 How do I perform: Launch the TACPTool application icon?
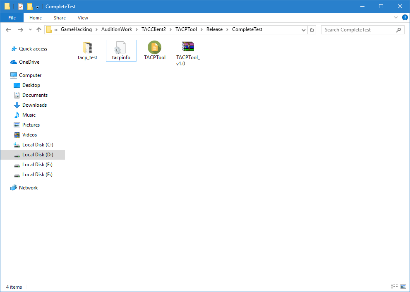pos(154,50)
